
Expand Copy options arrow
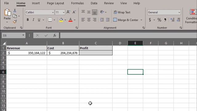19,16
